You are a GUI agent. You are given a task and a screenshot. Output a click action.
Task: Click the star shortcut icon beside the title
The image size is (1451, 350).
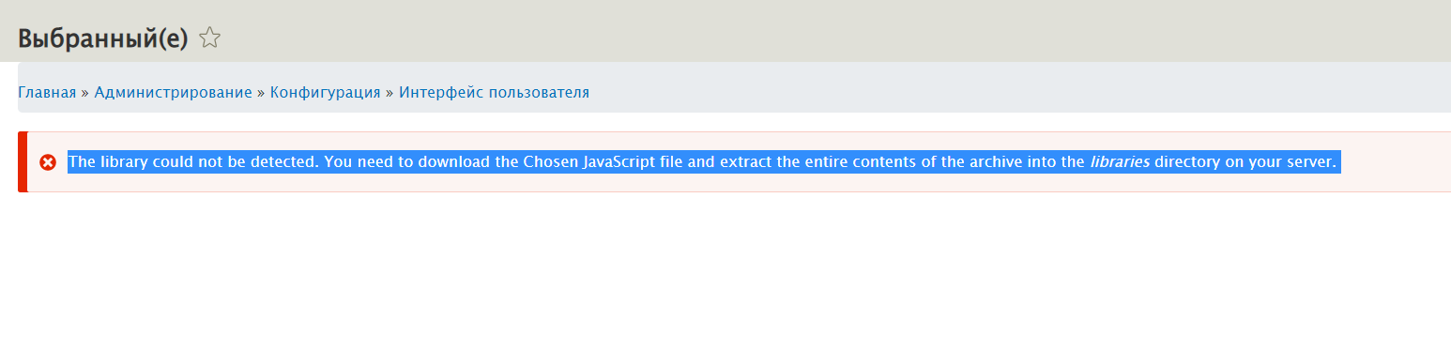point(209,38)
